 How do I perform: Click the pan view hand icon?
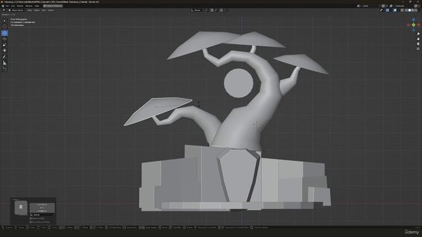click(x=418, y=39)
